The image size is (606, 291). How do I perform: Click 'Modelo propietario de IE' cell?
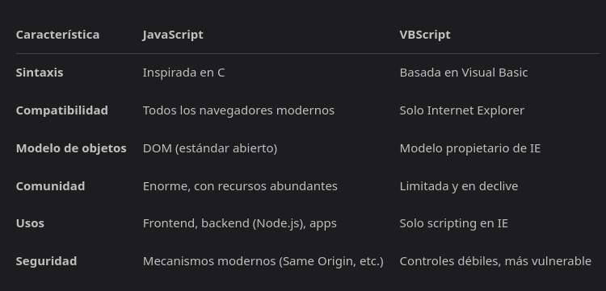470,148
